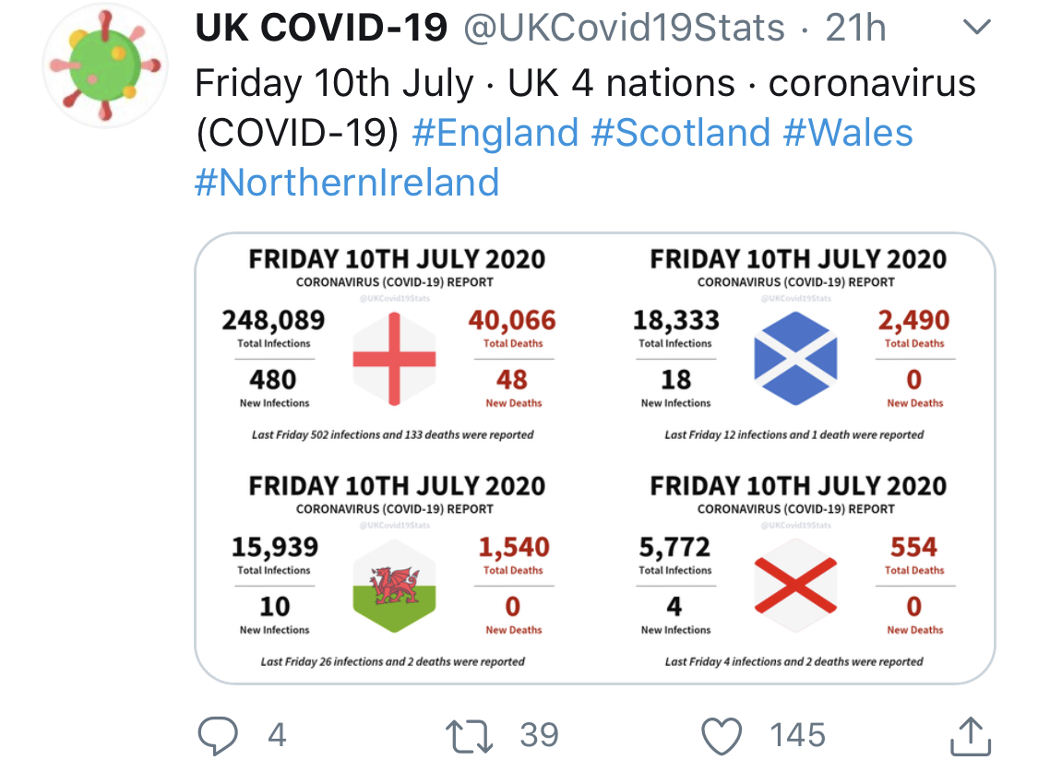Tap the UK COVID-19 display name
Viewport: 1038px width, 772px height.
[x=321, y=30]
